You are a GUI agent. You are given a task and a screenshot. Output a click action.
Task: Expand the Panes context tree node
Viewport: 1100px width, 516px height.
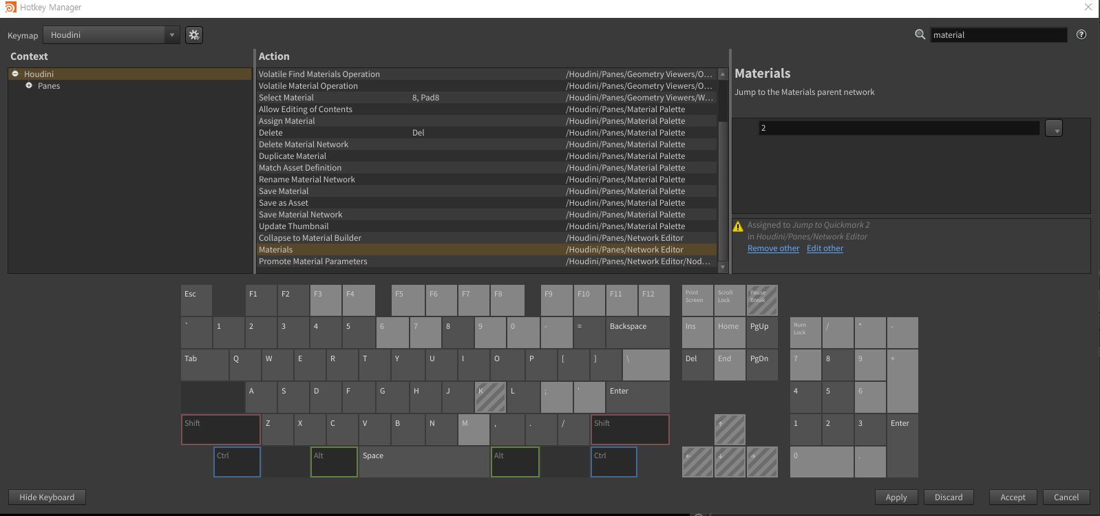pyautogui.click(x=29, y=85)
